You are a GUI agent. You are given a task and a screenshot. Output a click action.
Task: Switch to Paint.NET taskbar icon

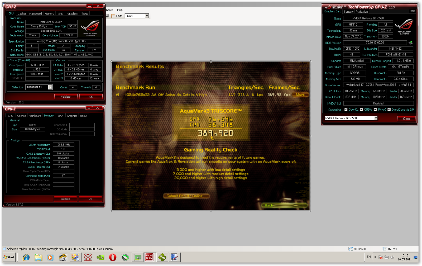(x=174, y=257)
